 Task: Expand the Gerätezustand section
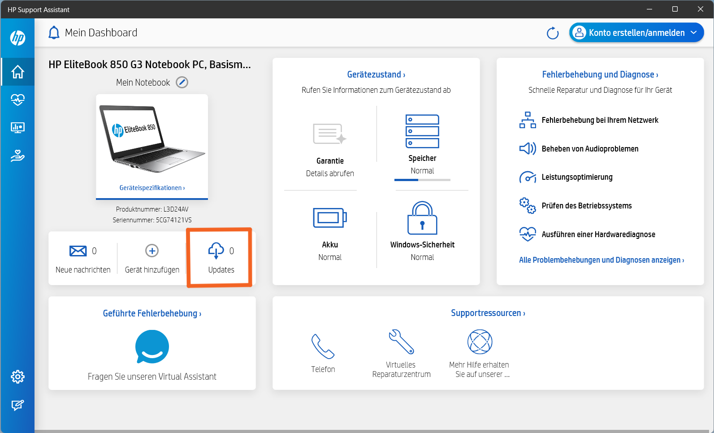[376, 74]
